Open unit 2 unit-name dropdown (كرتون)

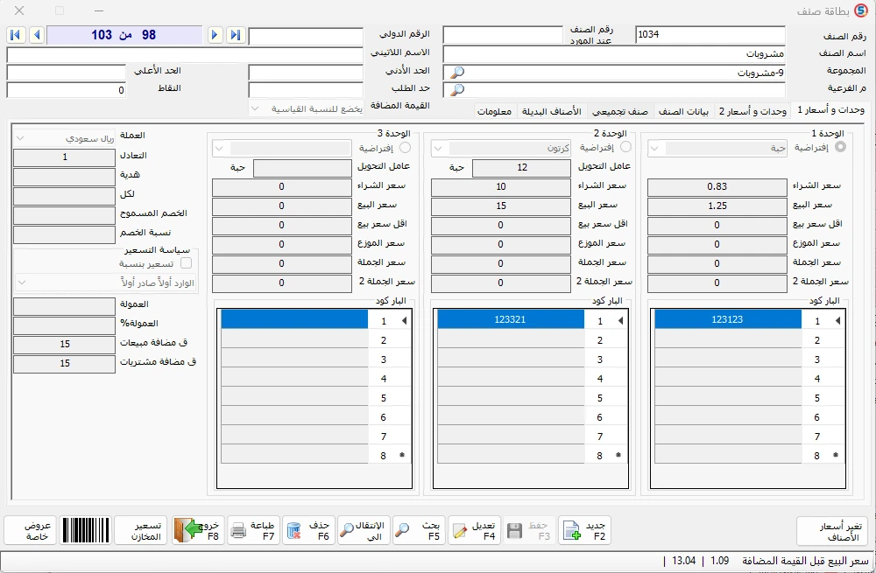(x=438, y=149)
